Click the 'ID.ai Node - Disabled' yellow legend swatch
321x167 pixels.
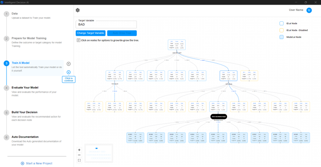click(x=281, y=30)
